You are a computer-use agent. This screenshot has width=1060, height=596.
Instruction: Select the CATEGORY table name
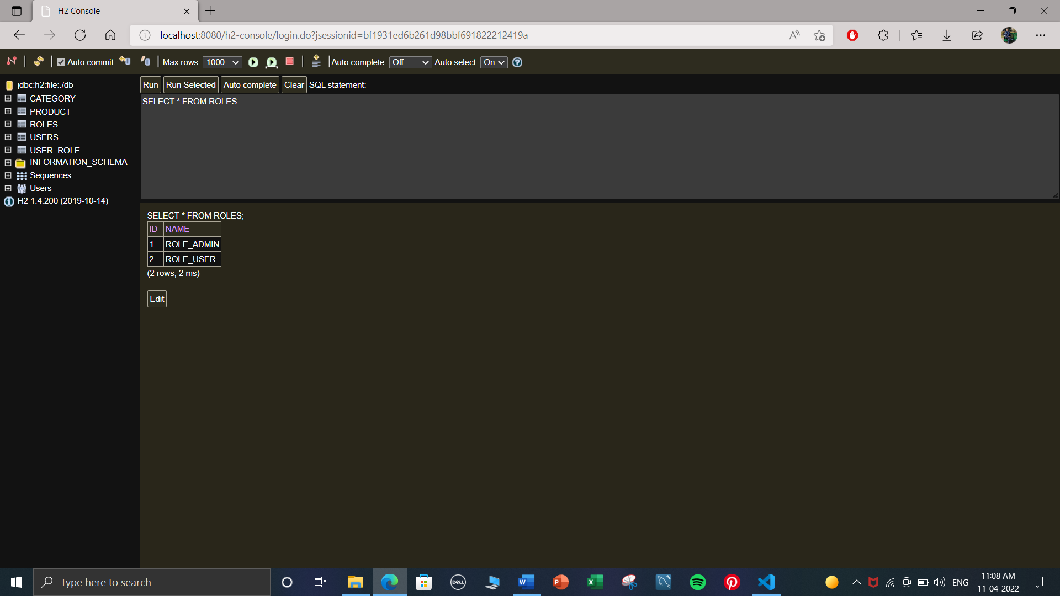tap(52, 98)
